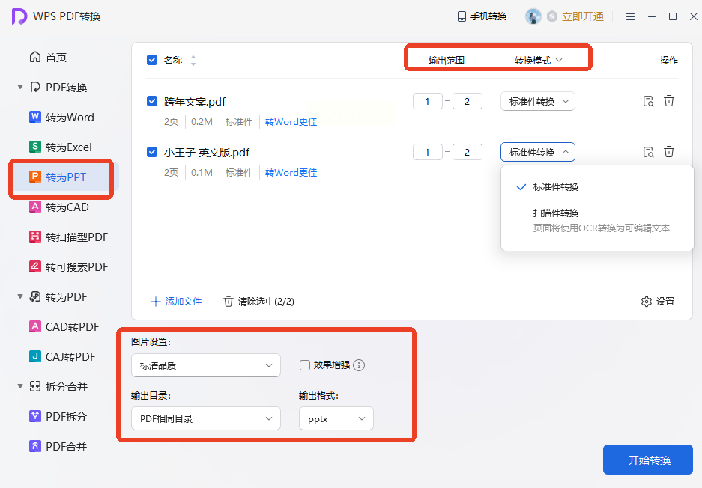
Task: Delete 跨年文案.pdf with its trash icon
Action: click(669, 101)
